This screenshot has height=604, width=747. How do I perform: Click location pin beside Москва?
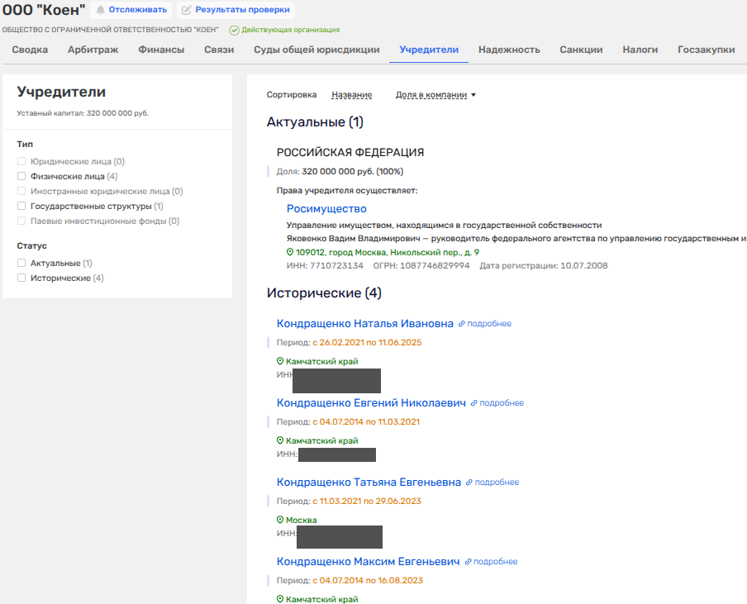pos(280,521)
